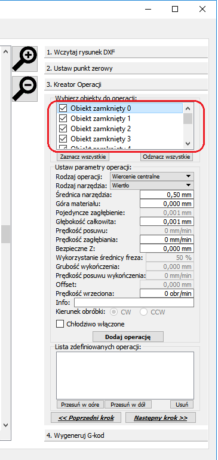The height and width of the screenshot is (460, 218).
Task: Switch to 2. Ustaw punkt zerowy step
Action: 126,69
